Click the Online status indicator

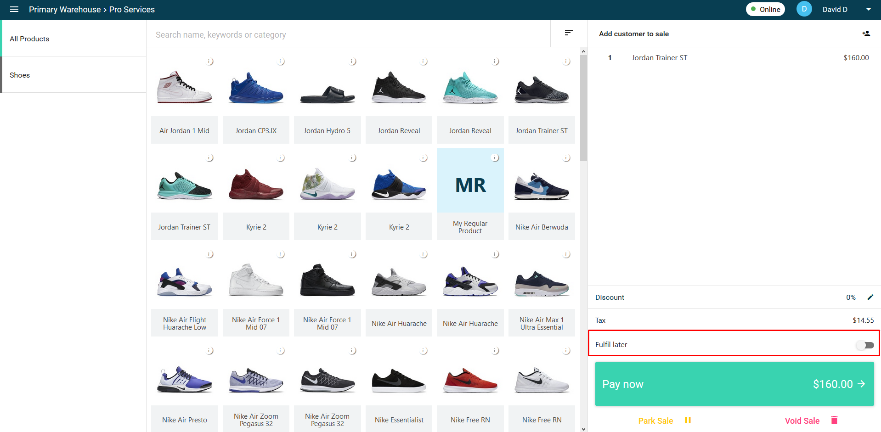(x=766, y=9)
